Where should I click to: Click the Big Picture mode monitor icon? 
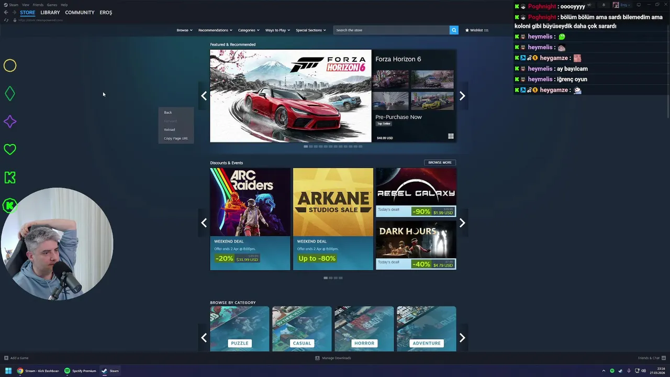(x=639, y=5)
